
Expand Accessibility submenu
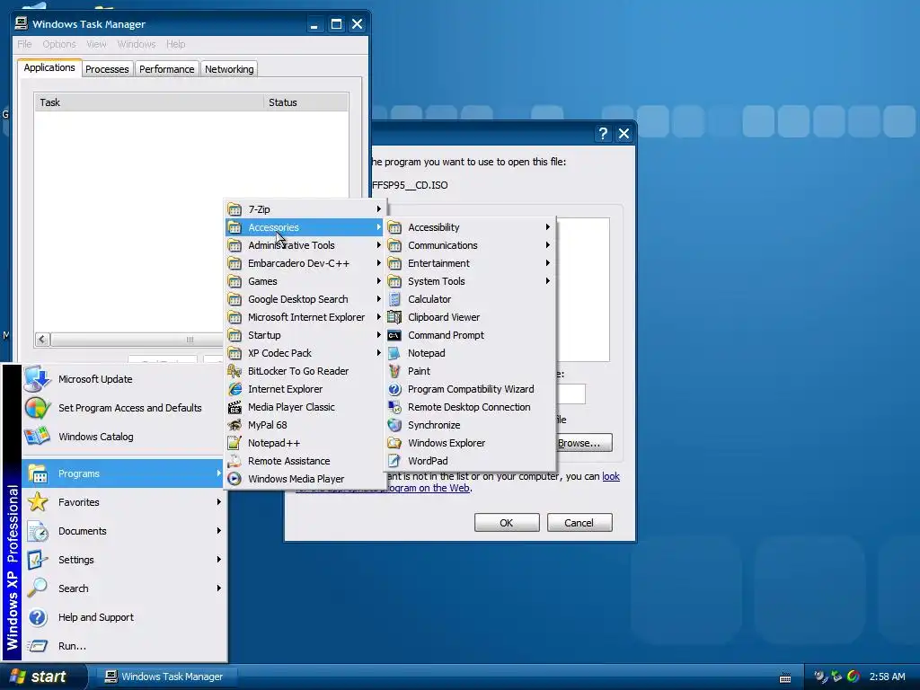pos(471,227)
